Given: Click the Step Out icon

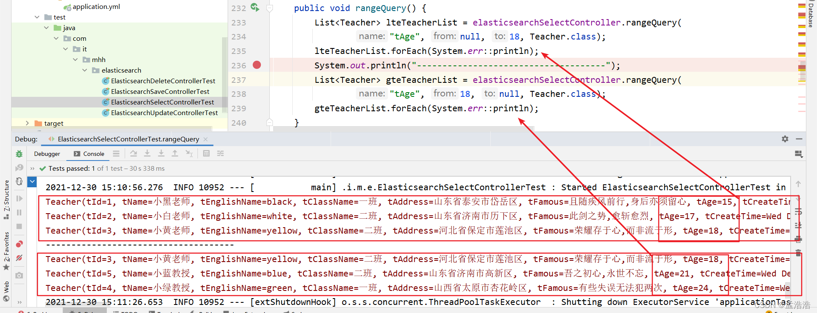Looking at the screenshot, I should point(175,154).
